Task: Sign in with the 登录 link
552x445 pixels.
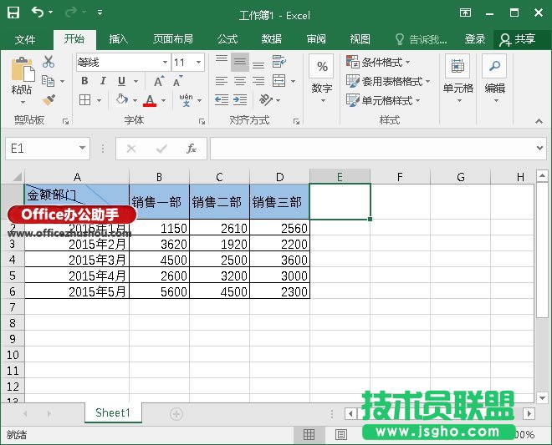Action: [475, 39]
